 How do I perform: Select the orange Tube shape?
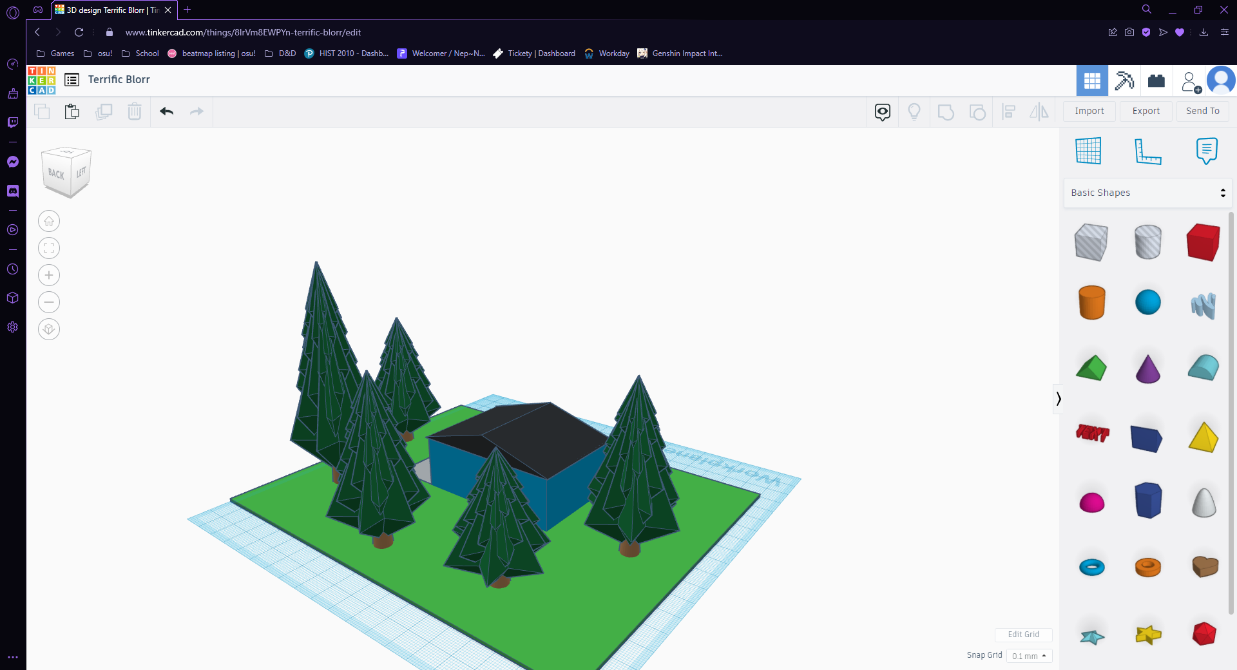1147,567
